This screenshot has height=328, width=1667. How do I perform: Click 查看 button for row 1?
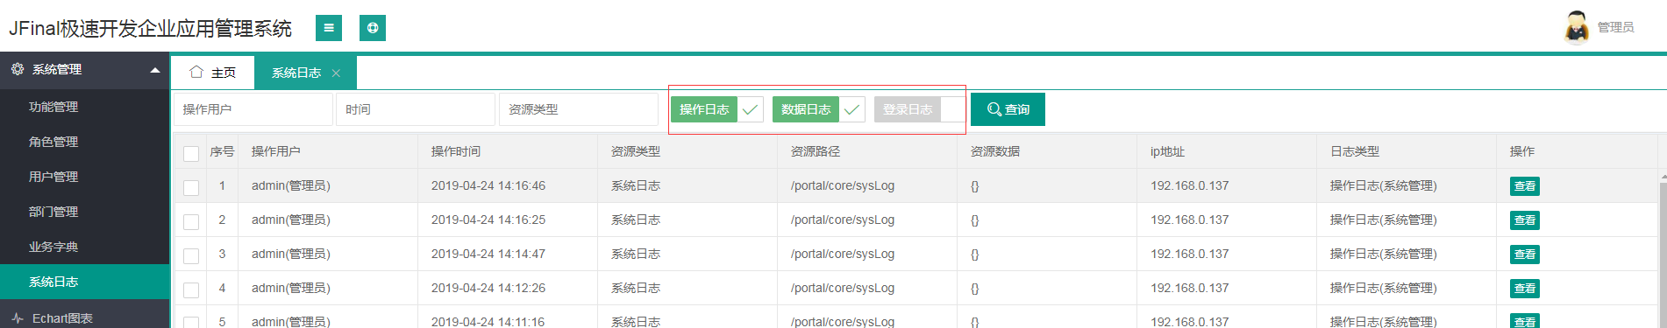coord(1525,186)
